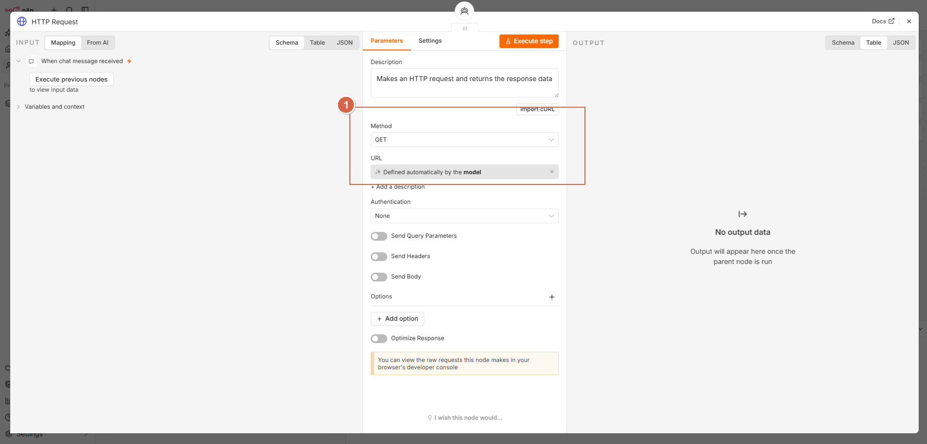Clear the model-defined URL with the x icon
This screenshot has height=444, width=927.
pyautogui.click(x=552, y=172)
